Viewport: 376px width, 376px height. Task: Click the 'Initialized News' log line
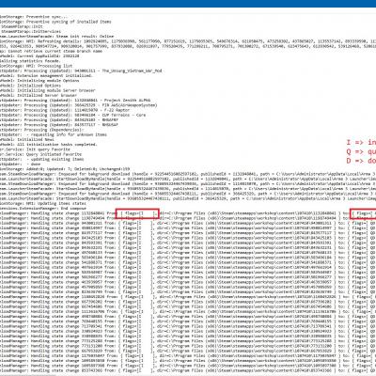(27, 139)
